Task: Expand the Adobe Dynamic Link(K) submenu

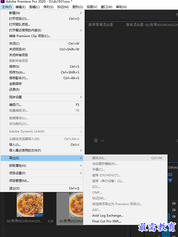Action: [x=42, y=131]
